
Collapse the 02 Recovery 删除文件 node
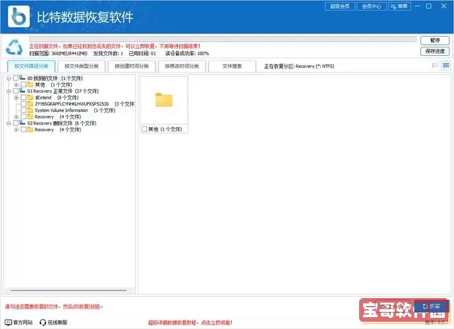coord(9,123)
